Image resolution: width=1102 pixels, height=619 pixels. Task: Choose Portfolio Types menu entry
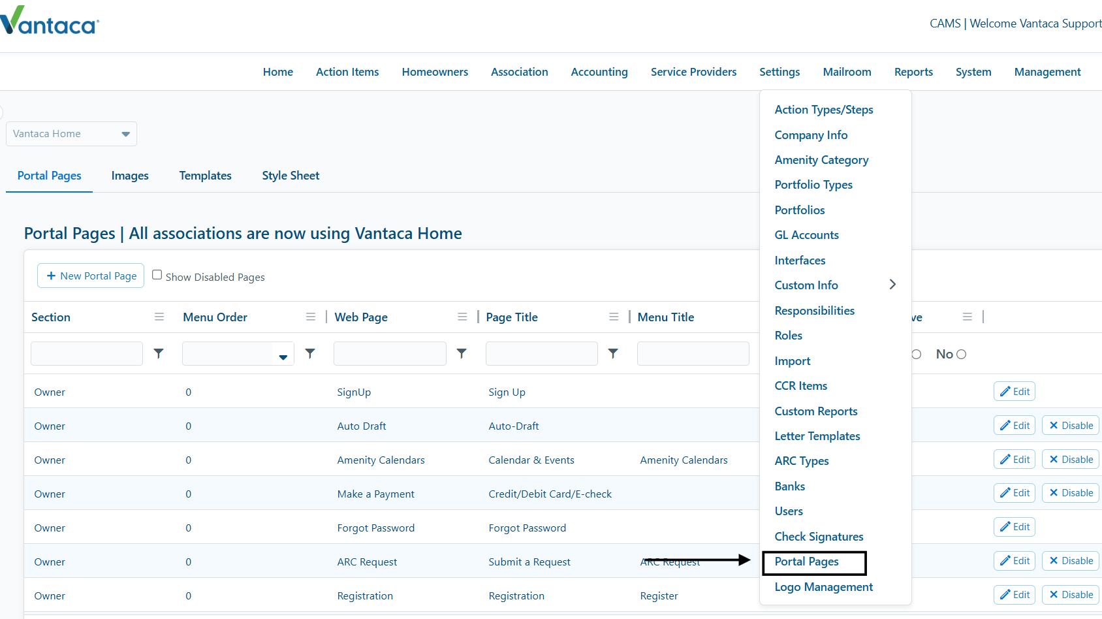(x=813, y=185)
